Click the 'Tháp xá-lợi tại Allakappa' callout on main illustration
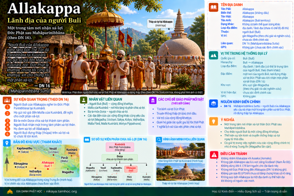Viewport: 294px width, 196px height. point(160,24)
